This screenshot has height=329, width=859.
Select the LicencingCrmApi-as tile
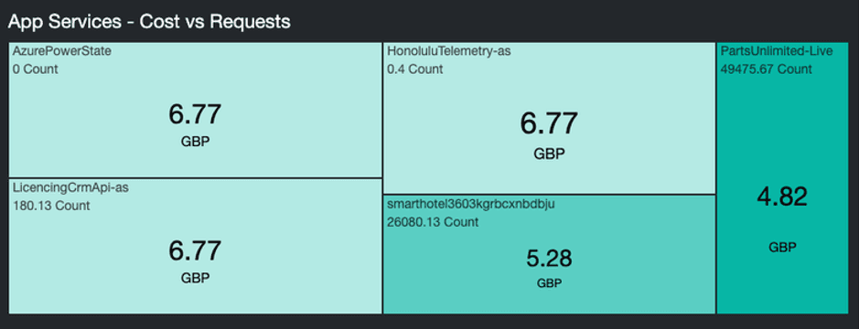pyautogui.click(x=195, y=246)
